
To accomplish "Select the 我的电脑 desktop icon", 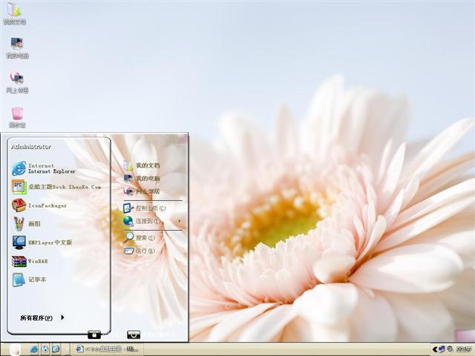I will [17, 47].
